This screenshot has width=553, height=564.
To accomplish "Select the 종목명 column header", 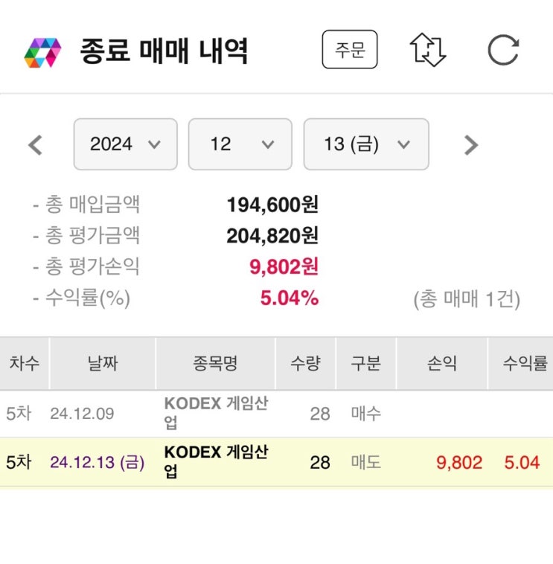I will point(215,364).
